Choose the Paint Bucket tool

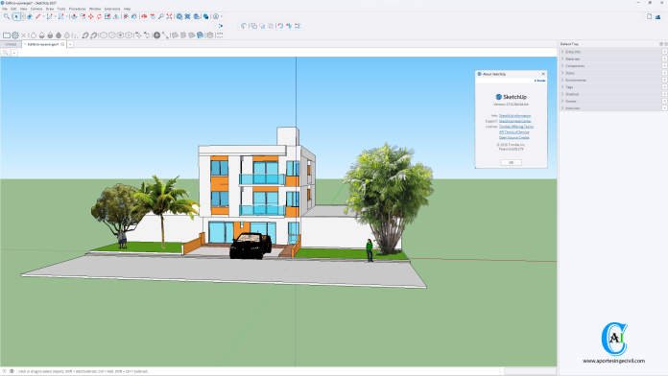click(x=134, y=16)
